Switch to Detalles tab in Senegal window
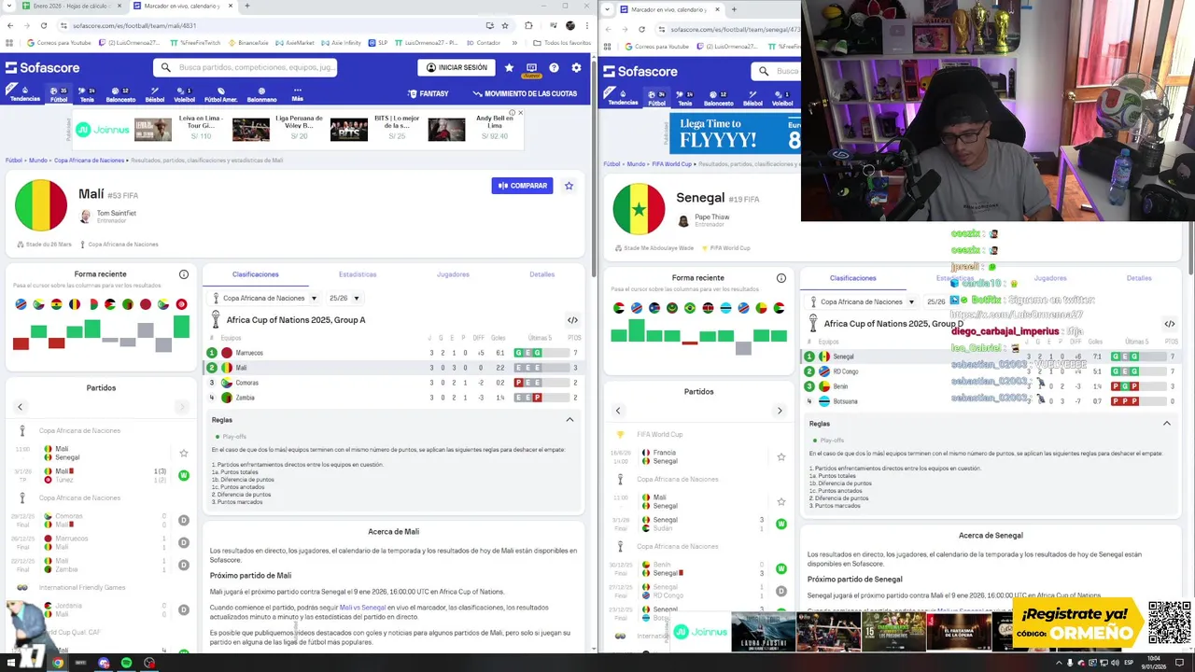This screenshot has height=672, width=1195. [x=1139, y=278]
